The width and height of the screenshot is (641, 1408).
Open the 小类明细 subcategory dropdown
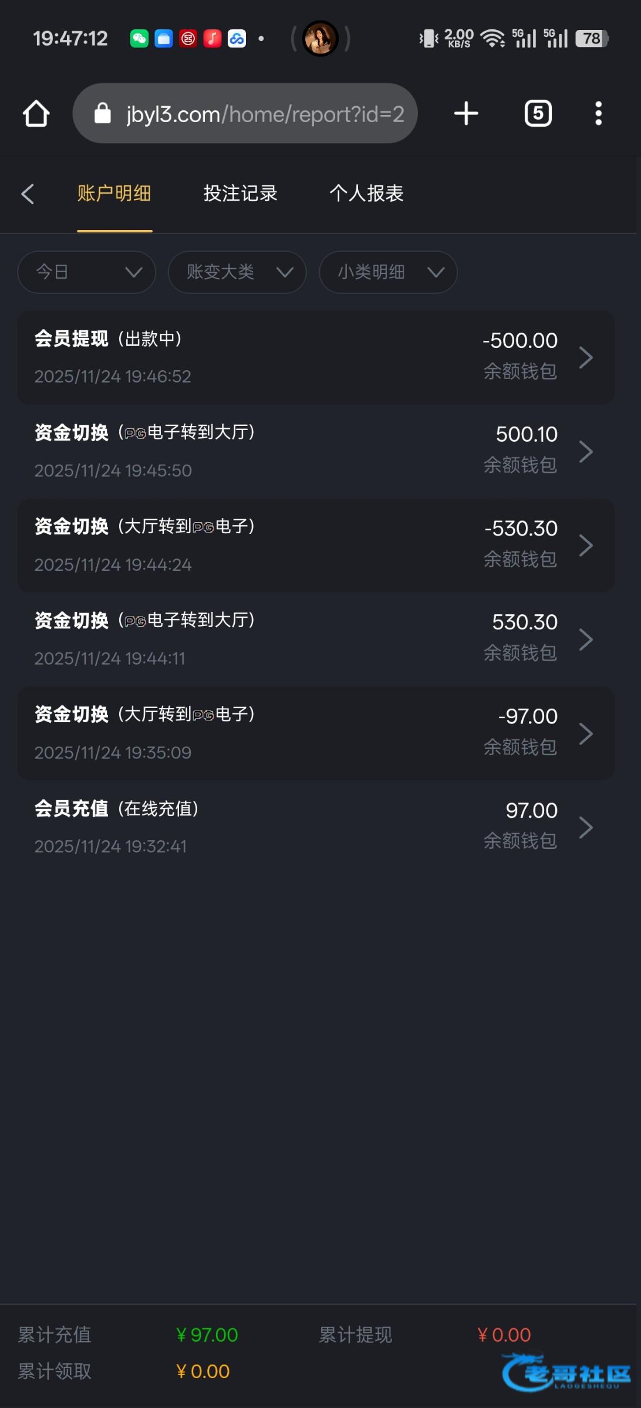pos(388,272)
